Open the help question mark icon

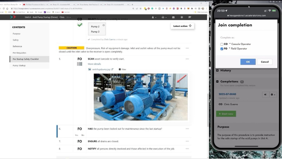click(182, 17)
